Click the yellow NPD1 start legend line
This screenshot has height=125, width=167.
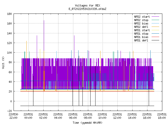[155, 30]
